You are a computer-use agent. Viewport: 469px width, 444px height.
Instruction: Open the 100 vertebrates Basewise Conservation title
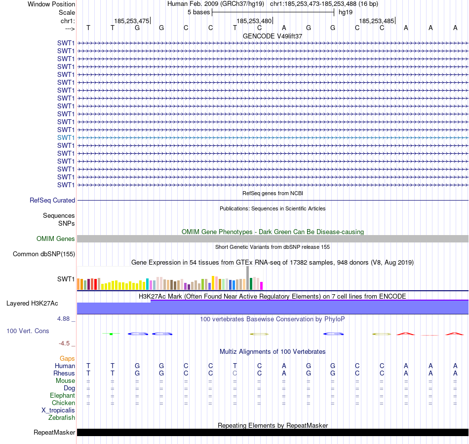[x=273, y=319]
